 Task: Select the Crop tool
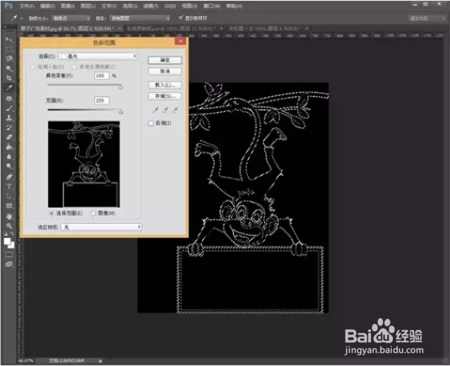[9, 78]
